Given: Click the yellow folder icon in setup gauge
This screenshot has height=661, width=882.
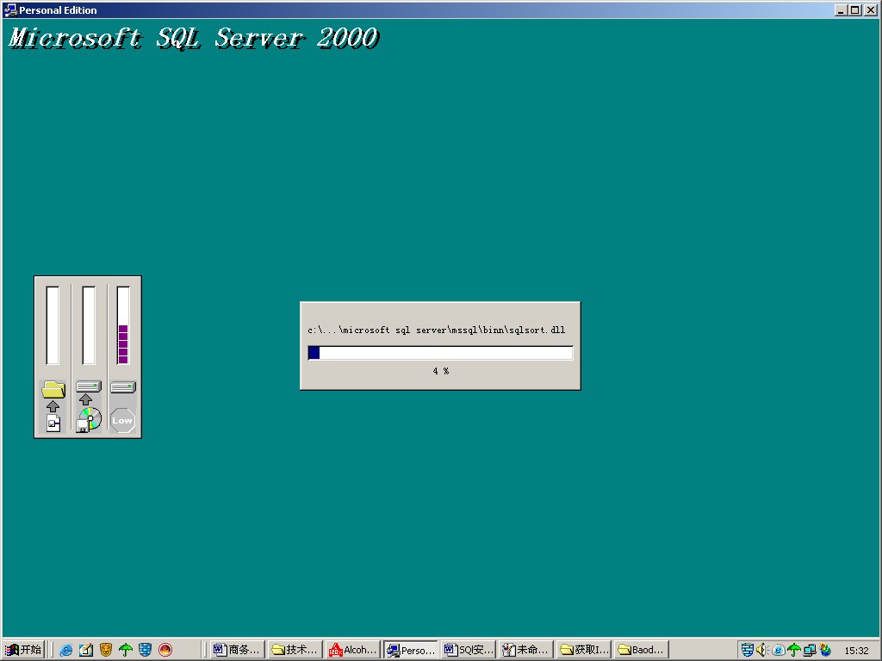Looking at the screenshot, I should point(53,389).
